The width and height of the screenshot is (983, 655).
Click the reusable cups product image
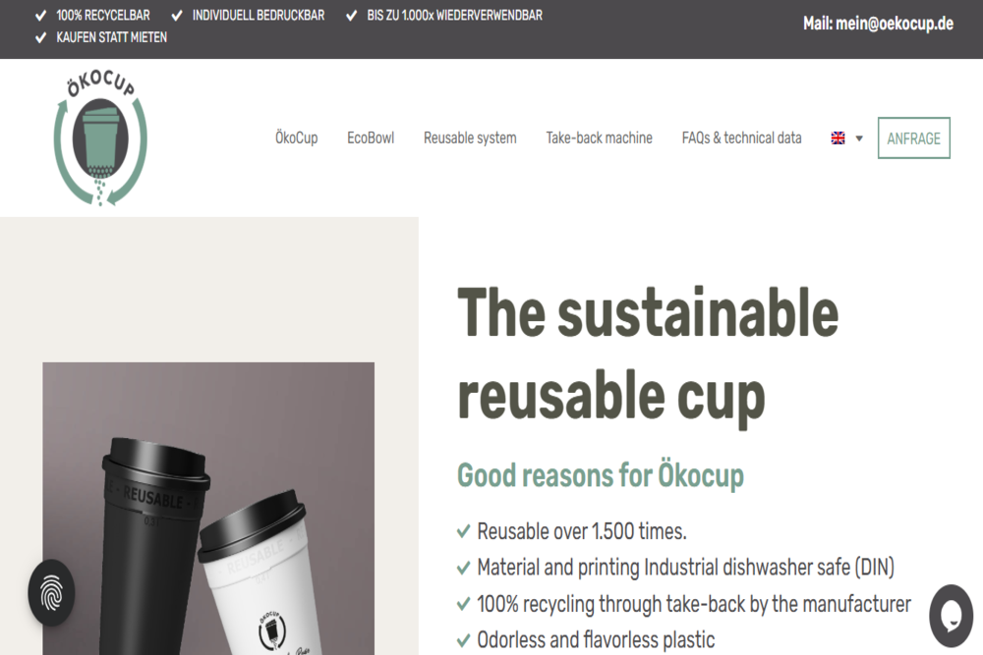point(208,509)
